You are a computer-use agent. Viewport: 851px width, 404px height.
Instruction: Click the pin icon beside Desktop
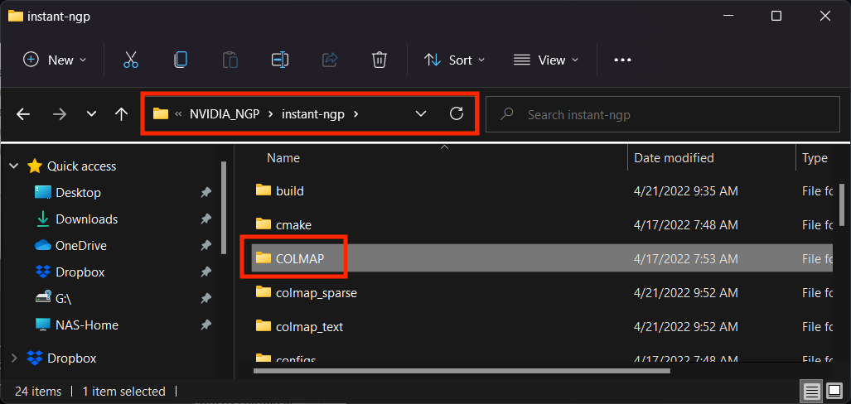pos(205,193)
